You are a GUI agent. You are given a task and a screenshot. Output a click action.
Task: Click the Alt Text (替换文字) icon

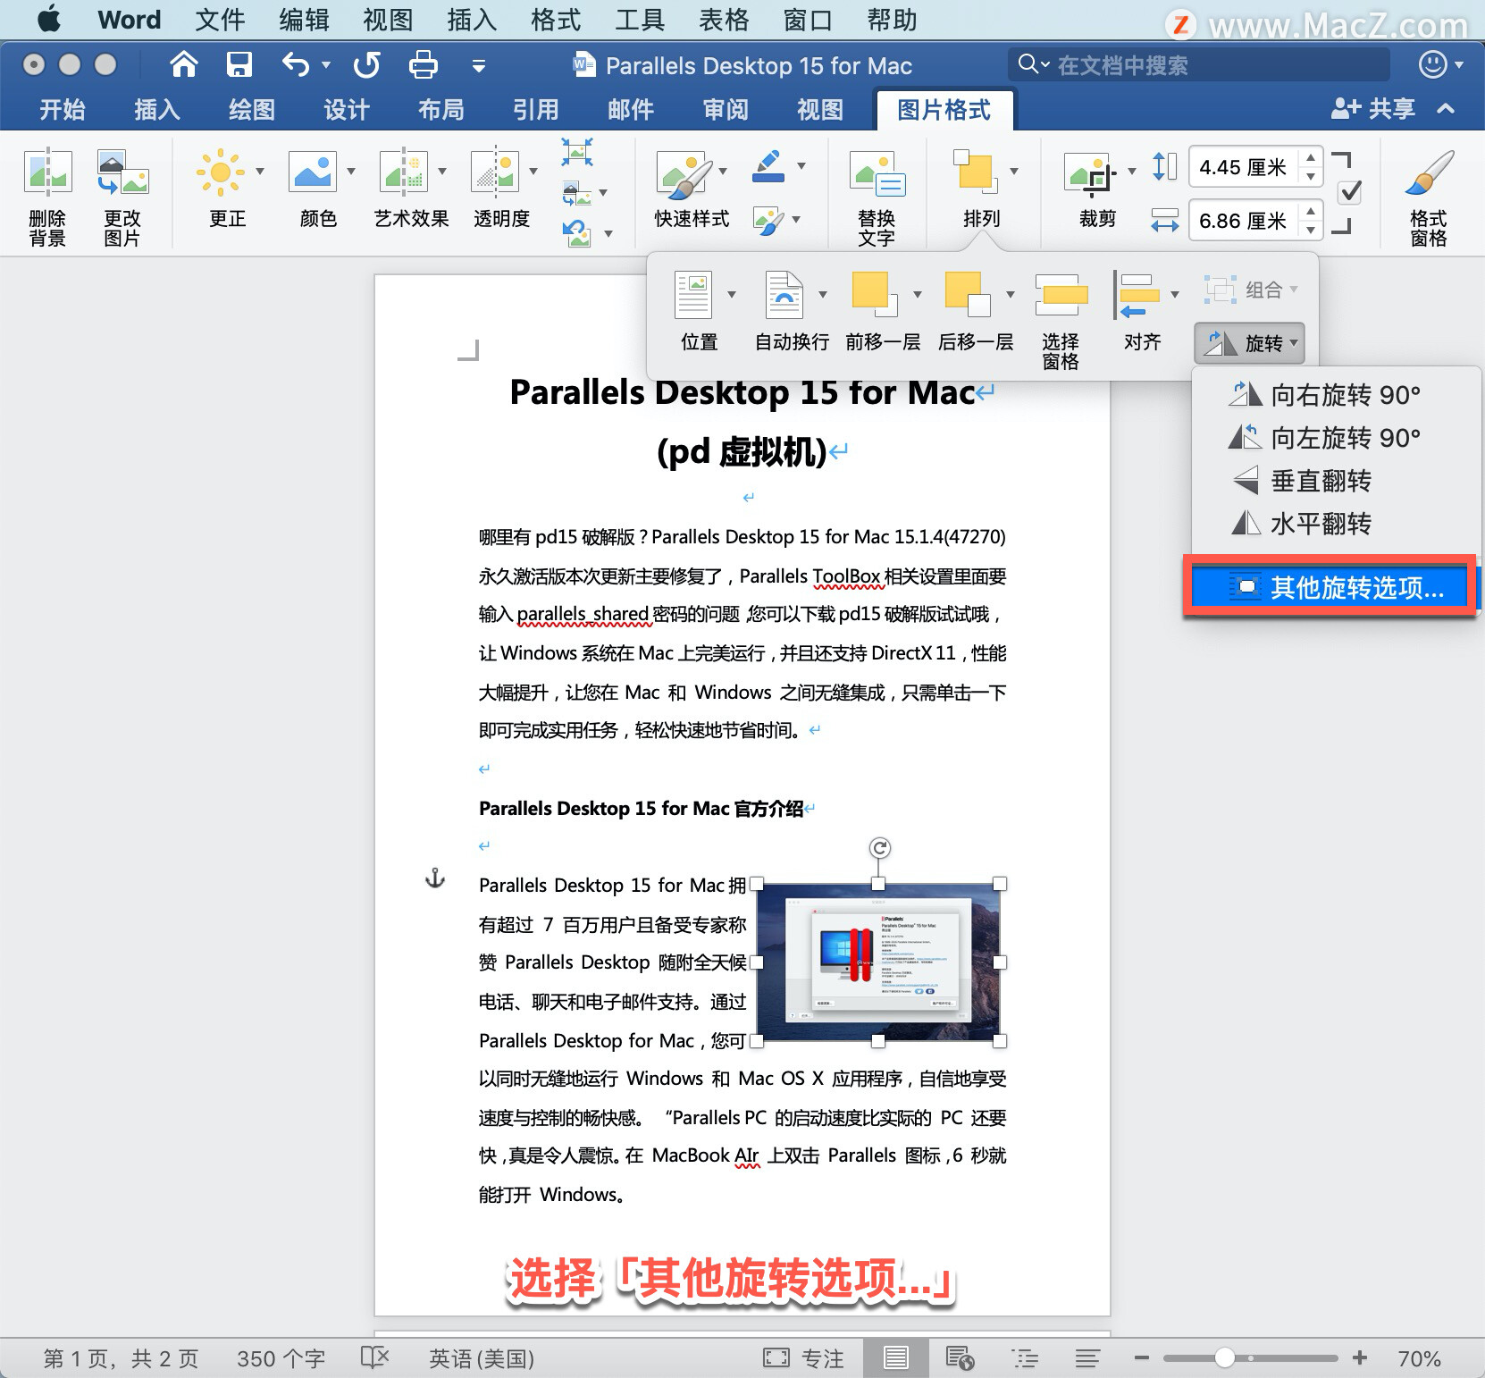[877, 174]
